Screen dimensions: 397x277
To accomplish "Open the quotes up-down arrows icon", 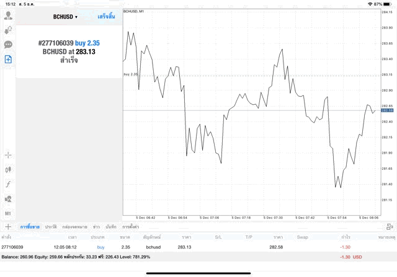I will pos(9,30).
